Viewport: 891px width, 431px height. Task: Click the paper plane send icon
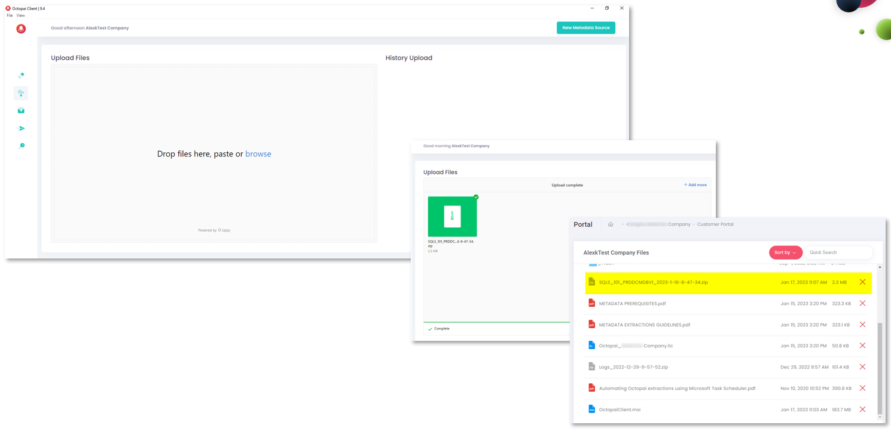pyautogui.click(x=22, y=128)
